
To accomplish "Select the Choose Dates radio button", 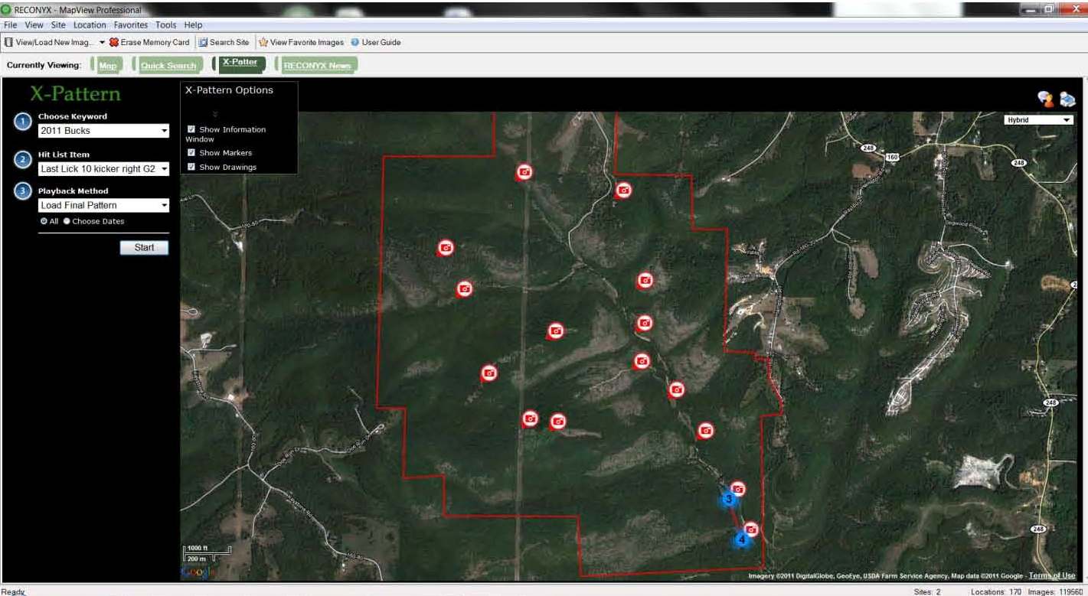I will click(67, 221).
